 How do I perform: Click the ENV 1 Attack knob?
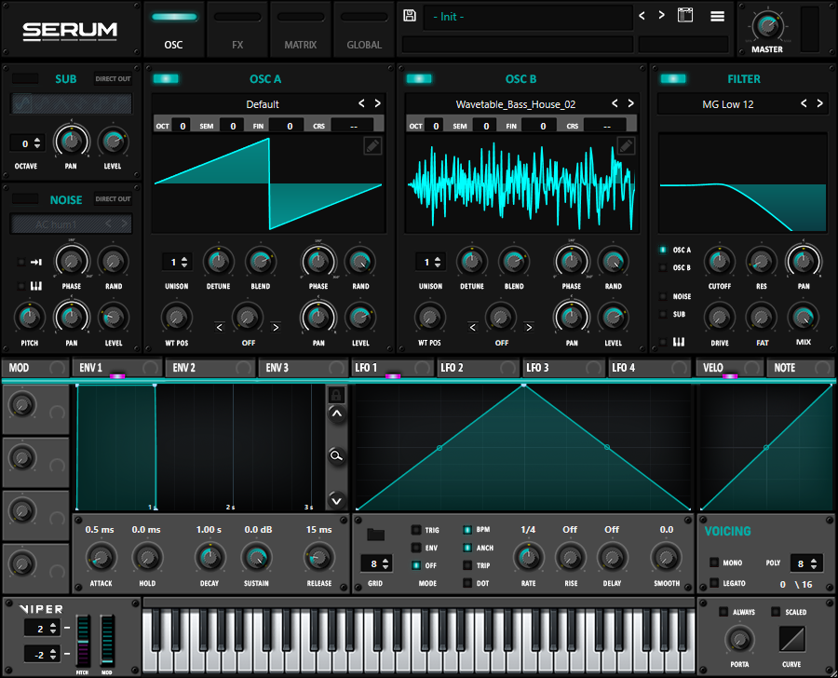point(101,558)
